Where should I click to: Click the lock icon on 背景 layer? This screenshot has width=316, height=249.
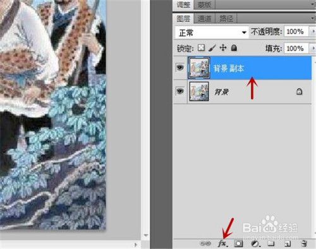299,92
